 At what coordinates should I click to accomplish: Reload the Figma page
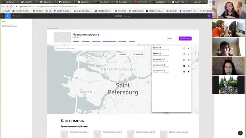11,7
